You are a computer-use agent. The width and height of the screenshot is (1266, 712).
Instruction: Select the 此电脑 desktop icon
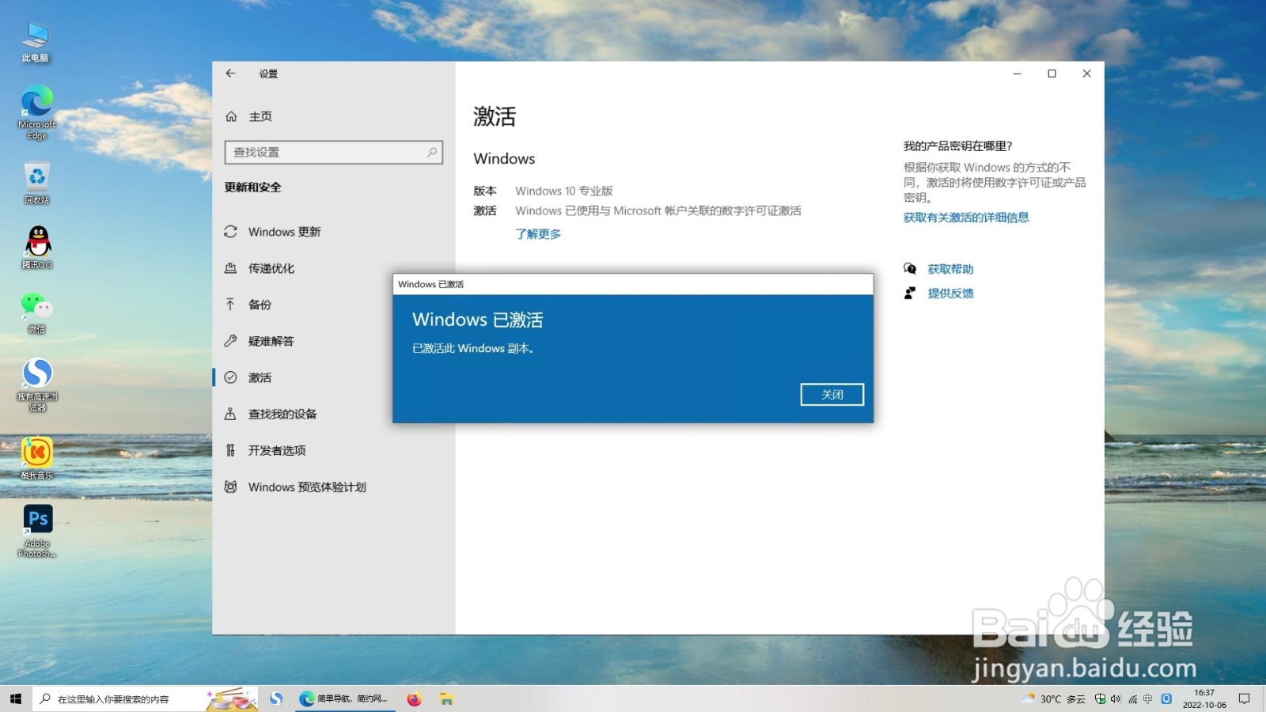pyautogui.click(x=36, y=42)
